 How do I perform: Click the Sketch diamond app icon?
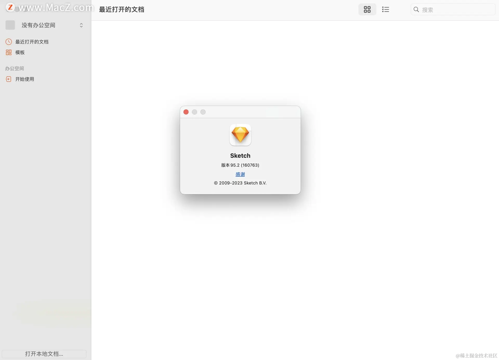(x=240, y=135)
